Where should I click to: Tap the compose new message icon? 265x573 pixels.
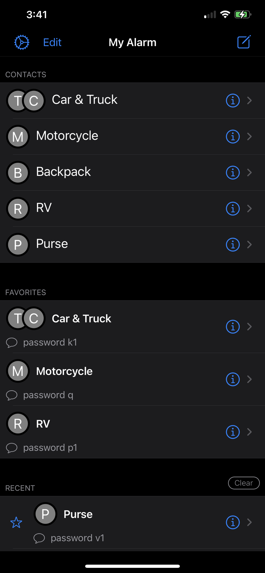[x=244, y=42]
